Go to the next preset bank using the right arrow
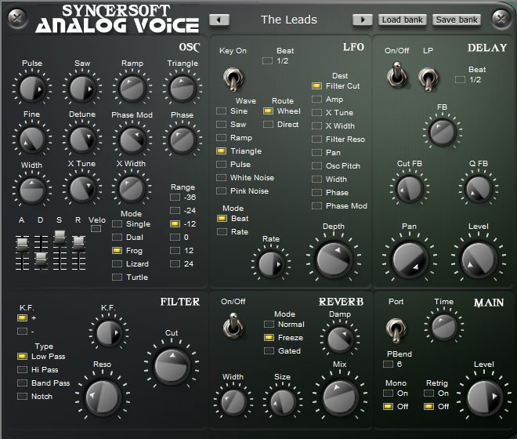This screenshot has width=517, height=439. coord(363,20)
